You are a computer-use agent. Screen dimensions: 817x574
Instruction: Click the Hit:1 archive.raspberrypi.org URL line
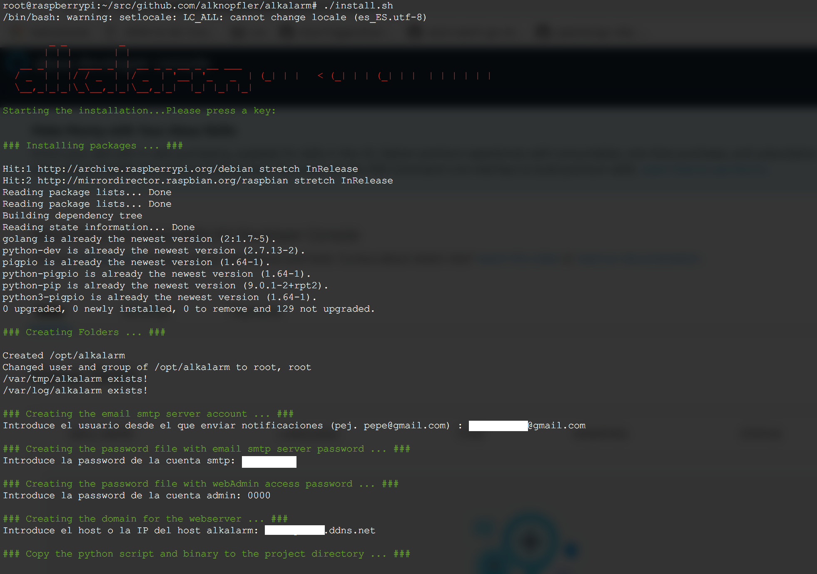coord(180,169)
